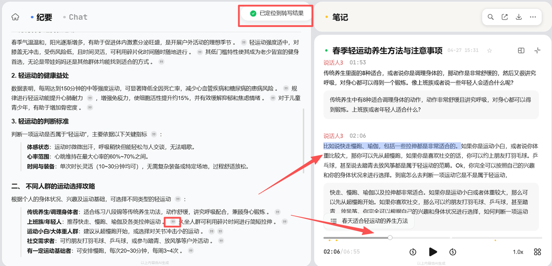Click the 02:06 speaker timestamp
The width and height of the screenshot is (552, 266).
click(358, 136)
